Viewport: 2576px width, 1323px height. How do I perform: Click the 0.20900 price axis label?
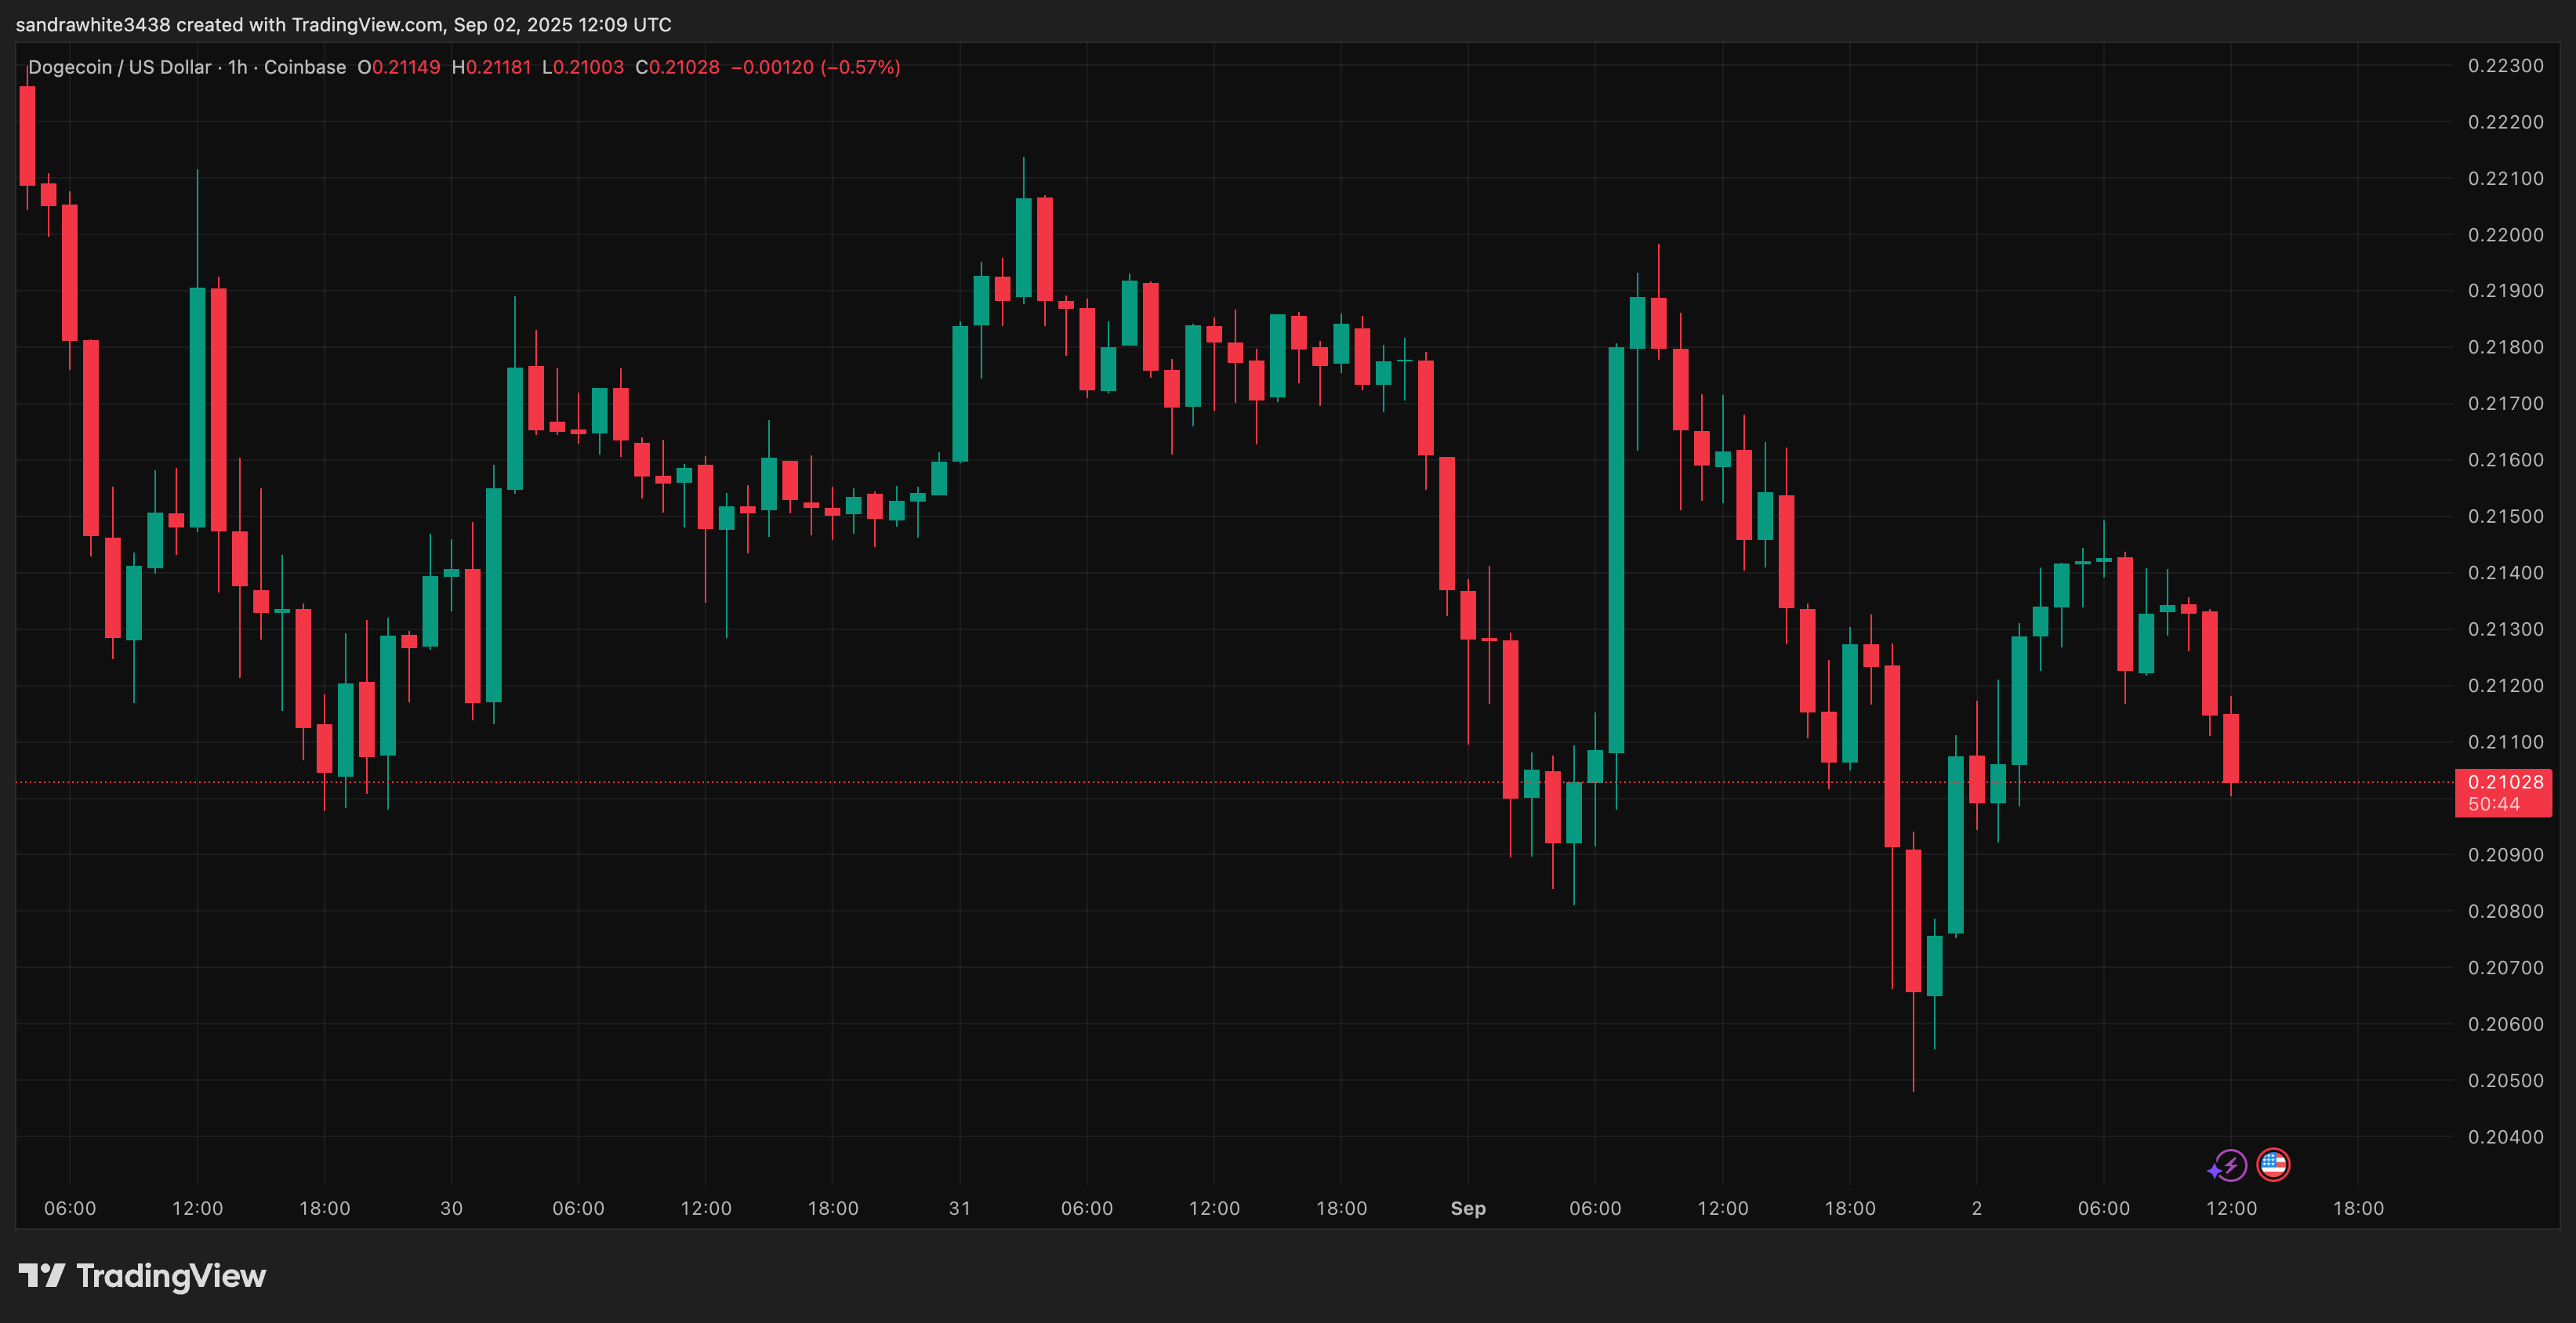tap(2505, 855)
